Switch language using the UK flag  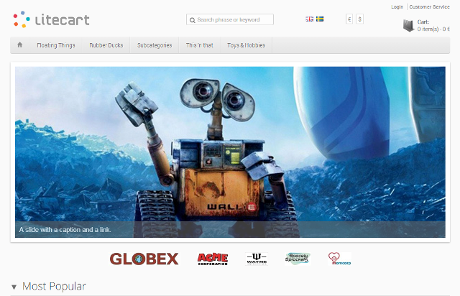310,19
